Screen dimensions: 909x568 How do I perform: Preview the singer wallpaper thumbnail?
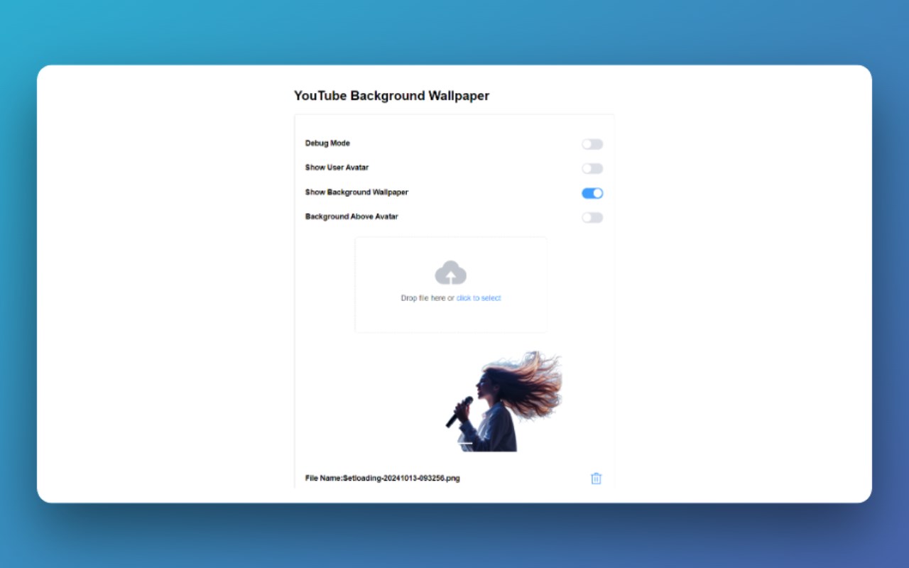(504, 401)
